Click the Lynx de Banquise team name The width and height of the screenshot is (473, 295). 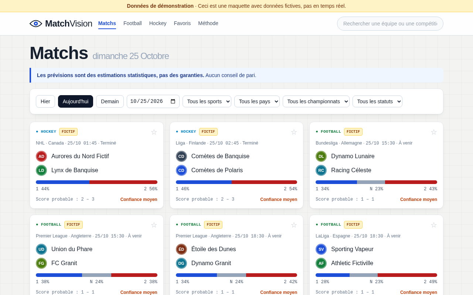[x=75, y=170]
